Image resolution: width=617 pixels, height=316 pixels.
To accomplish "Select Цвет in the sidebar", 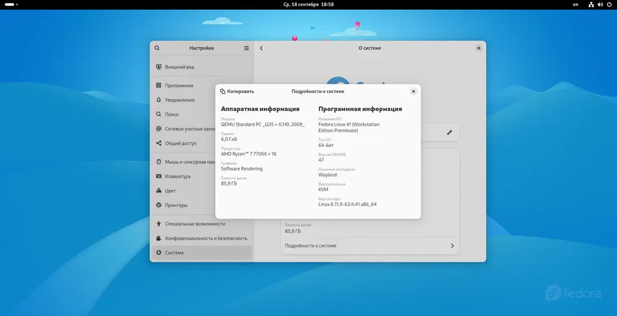I will pos(202,190).
